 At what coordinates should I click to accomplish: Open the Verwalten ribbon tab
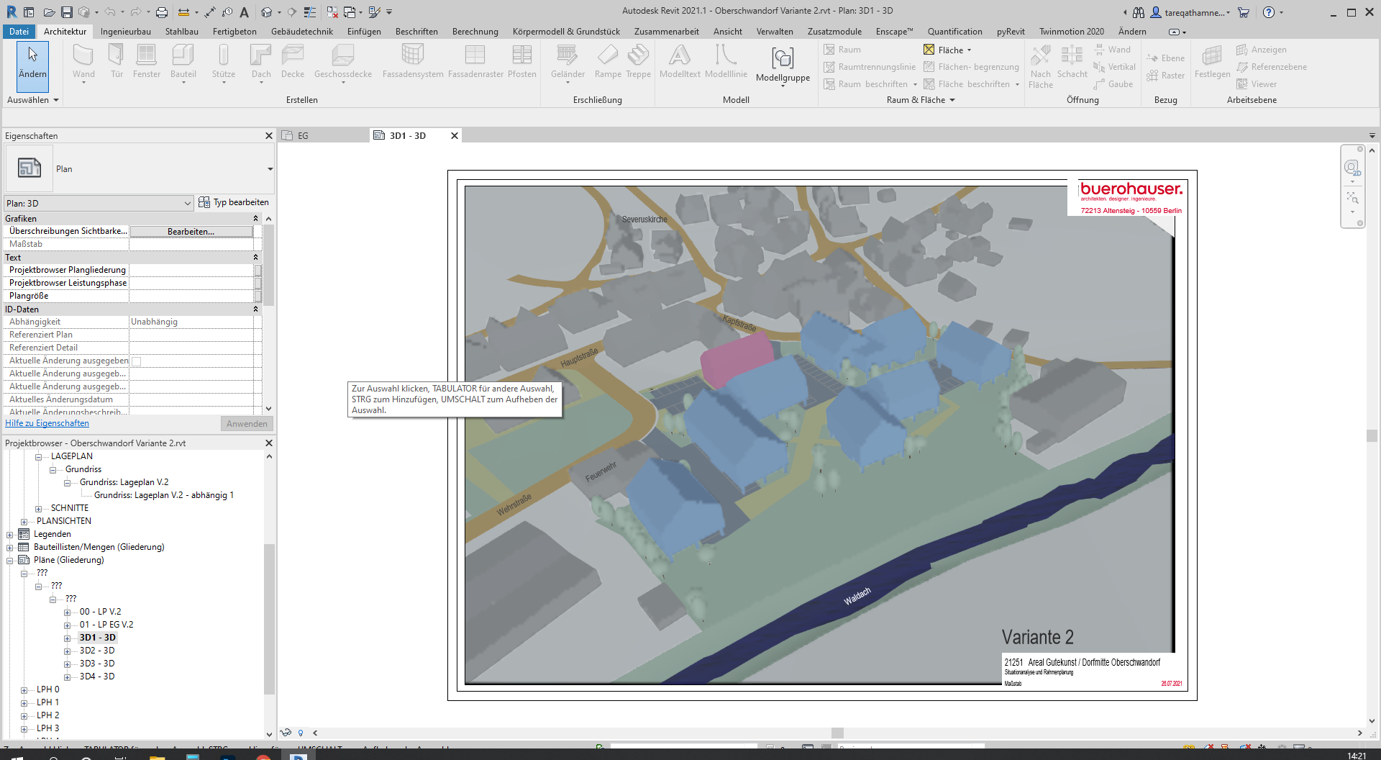pos(775,32)
